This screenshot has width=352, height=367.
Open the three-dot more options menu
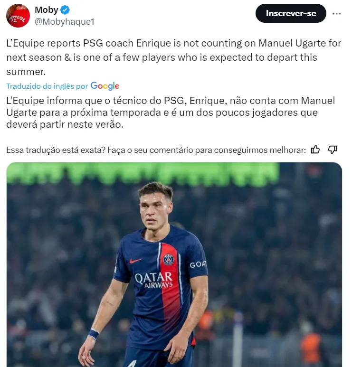[337, 13]
